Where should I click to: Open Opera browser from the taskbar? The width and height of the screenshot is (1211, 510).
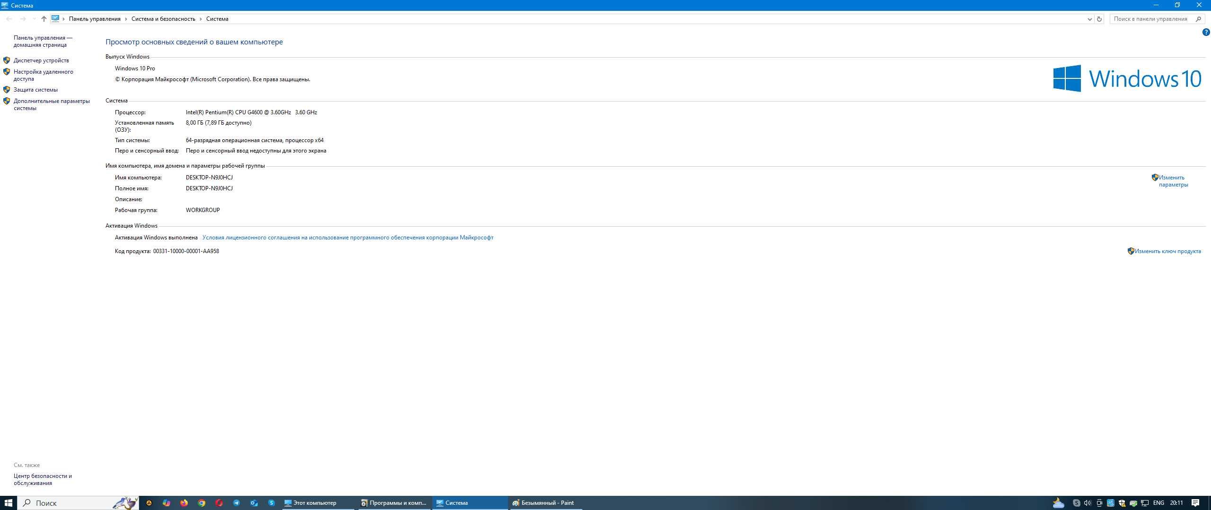point(219,503)
